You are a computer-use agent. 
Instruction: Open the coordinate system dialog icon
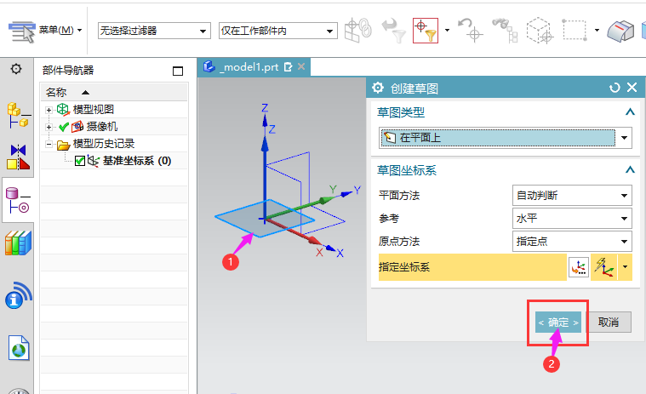tap(579, 267)
